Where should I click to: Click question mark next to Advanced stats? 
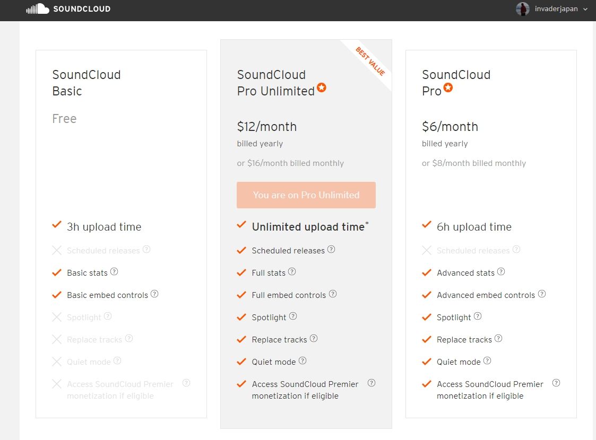(x=501, y=272)
